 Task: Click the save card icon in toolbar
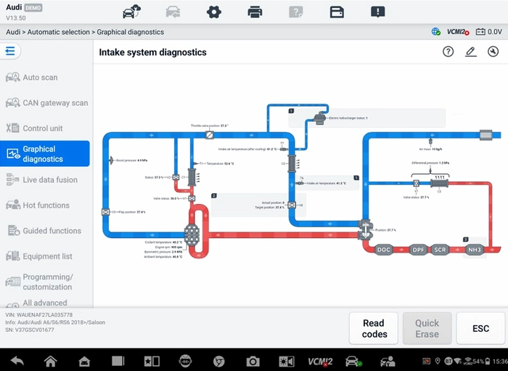[337, 12]
